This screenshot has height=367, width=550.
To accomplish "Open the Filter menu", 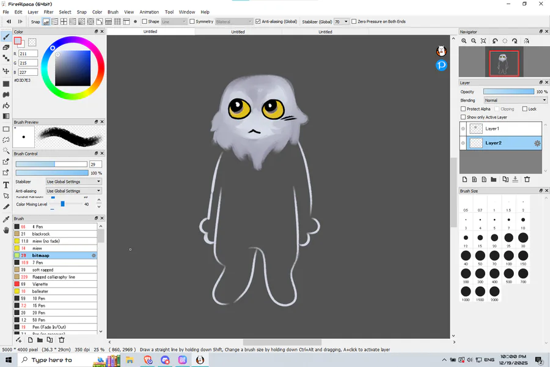I will coord(48,12).
